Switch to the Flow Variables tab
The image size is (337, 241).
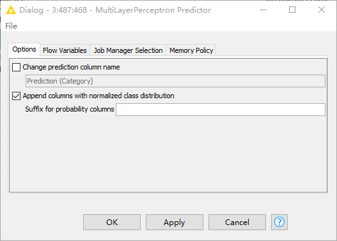coord(65,50)
